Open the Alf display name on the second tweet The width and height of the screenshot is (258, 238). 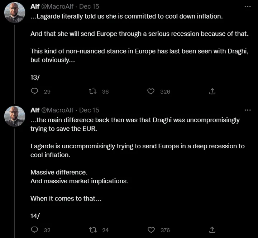35,110
